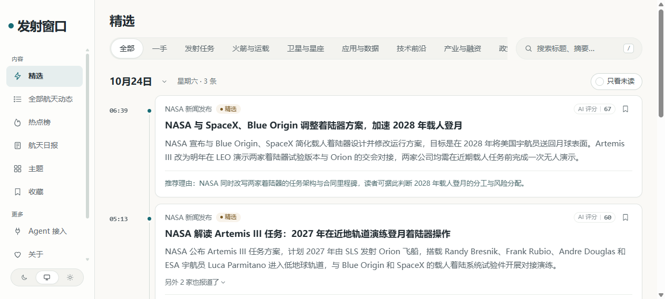This screenshot has height=299, width=665.
Task: Expand the 10月24日 date dropdown
Action: pos(164,82)
